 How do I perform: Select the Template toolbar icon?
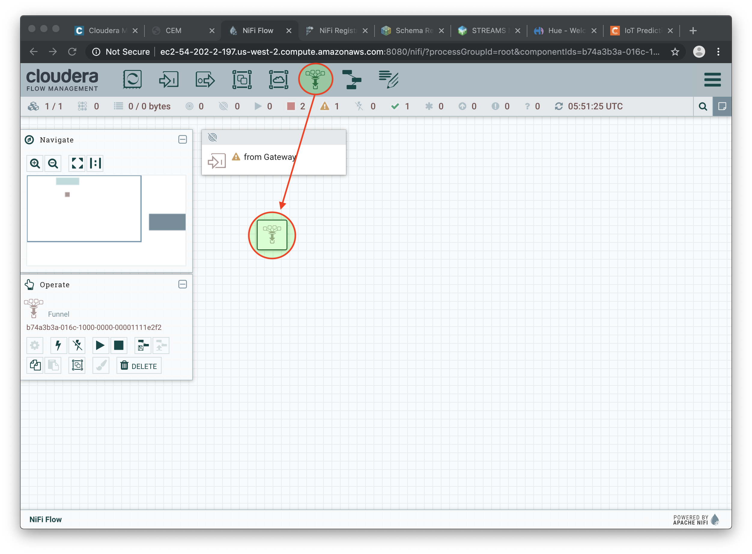[352, 80]
